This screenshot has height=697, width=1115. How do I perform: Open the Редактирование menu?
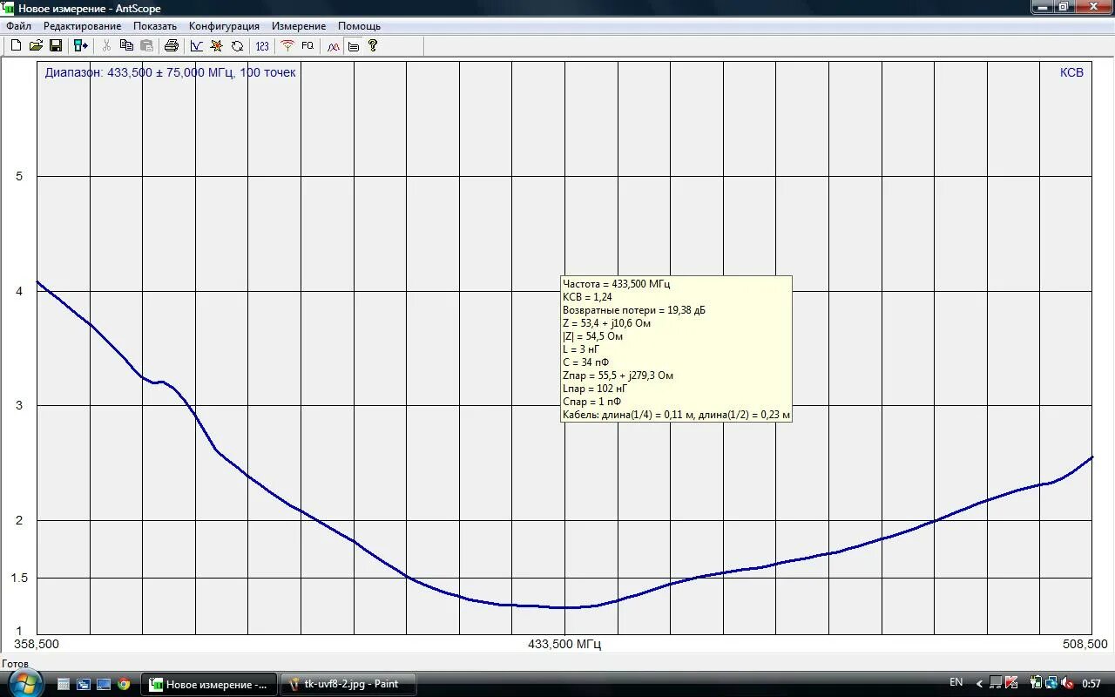click(83, 26)
